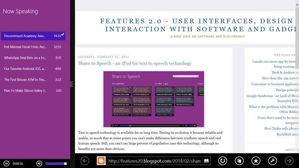Select Plan To Make Silicon Valley item
The width and height of the screenshot is (299, 168).
[x=33, y=90]
